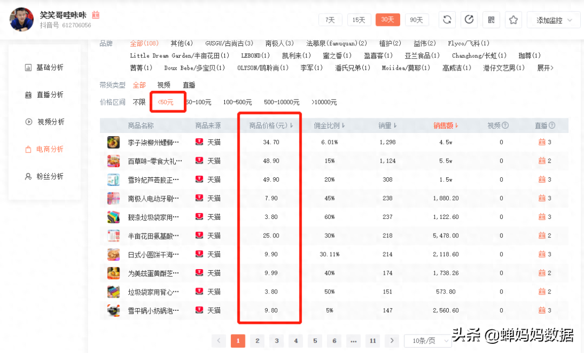This screenshot has width=584, height=353.
Task: Click the user avatar photo
Action: (21, 19)
